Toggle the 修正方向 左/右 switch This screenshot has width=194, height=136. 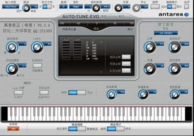click(47, 7)
